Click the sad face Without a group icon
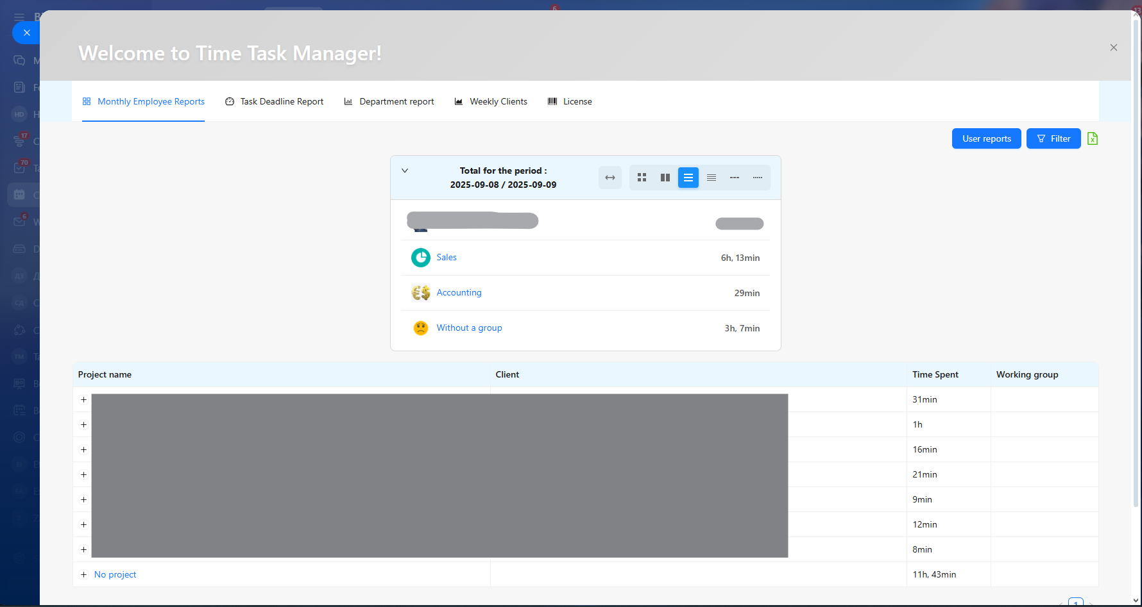 [x=421, y=328]
